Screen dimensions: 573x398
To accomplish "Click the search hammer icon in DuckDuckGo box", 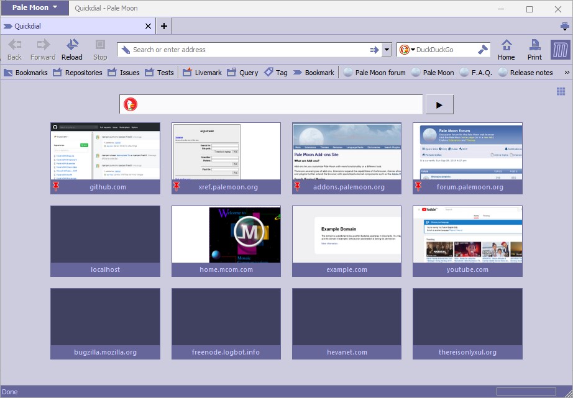I will coord(483,50).
